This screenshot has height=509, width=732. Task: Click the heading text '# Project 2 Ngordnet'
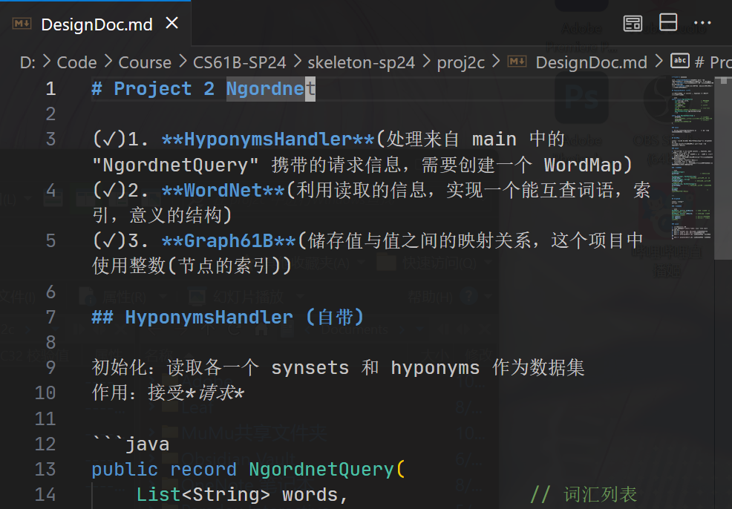pyautogui.click(x=203, y=88)
